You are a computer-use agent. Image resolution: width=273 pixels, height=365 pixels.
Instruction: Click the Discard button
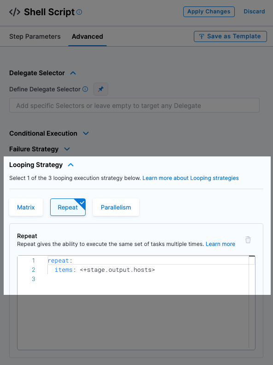coord(254,12)
